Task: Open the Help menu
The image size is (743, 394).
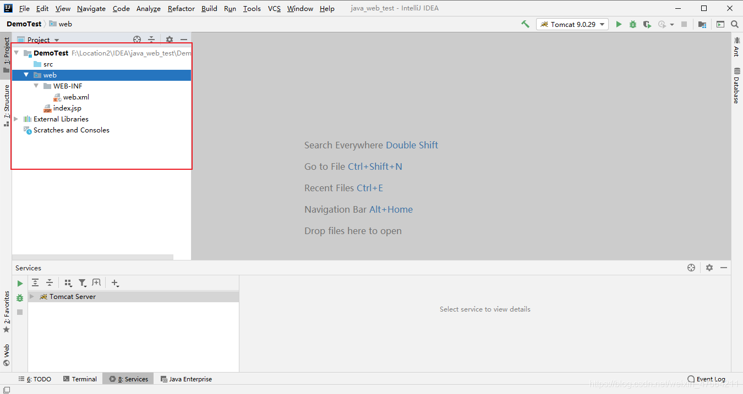Action: (x=327, y=8)
